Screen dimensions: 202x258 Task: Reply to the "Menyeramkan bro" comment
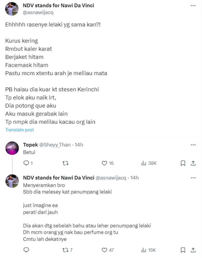[x=26, y=250]
